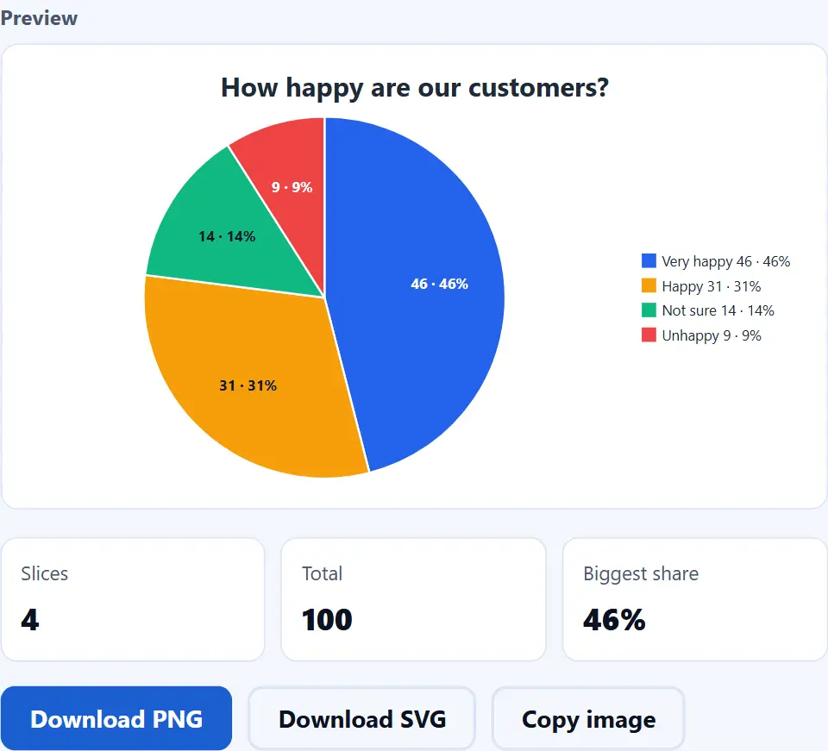The height and width of the screenshot is (751, 828).
Task: Click the 'Total' card label
Action: click(x=322, y=573)
